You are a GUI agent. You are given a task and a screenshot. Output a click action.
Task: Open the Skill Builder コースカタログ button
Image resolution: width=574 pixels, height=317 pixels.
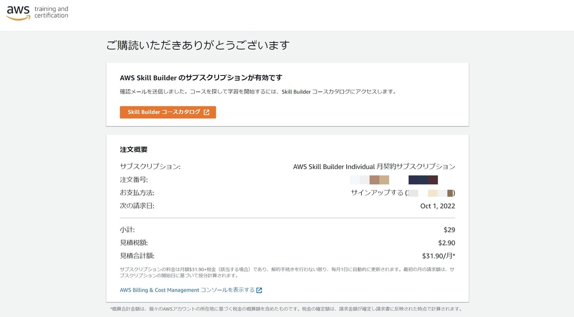(168, 112)
